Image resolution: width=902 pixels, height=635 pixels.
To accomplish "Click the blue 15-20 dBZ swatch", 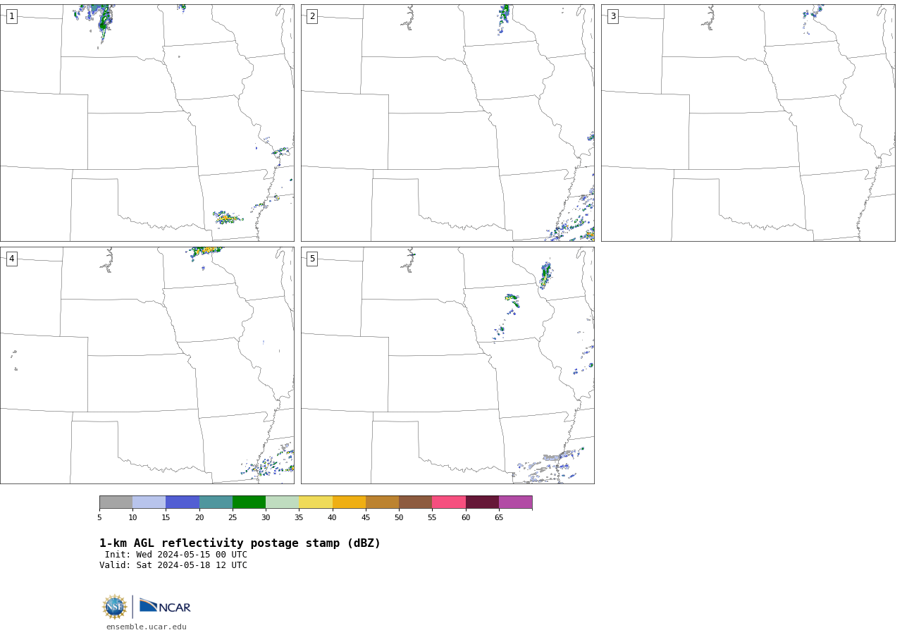I will click(183, 503).
